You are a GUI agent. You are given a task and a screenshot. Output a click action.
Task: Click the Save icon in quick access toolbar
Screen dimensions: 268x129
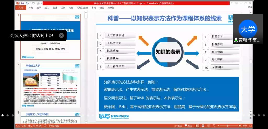pos(23,3)
